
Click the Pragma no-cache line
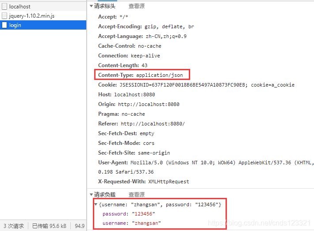pos(122,114)
